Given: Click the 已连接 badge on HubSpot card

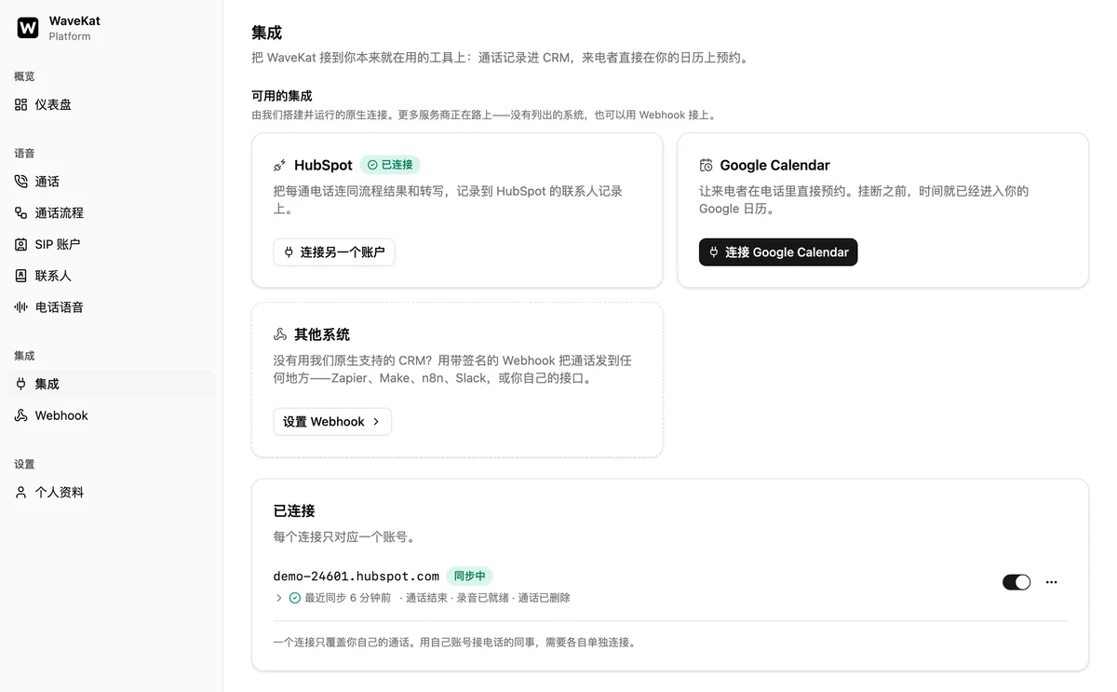Looking at the screenshot, I should pyautogui.click(x=390, y=165).
